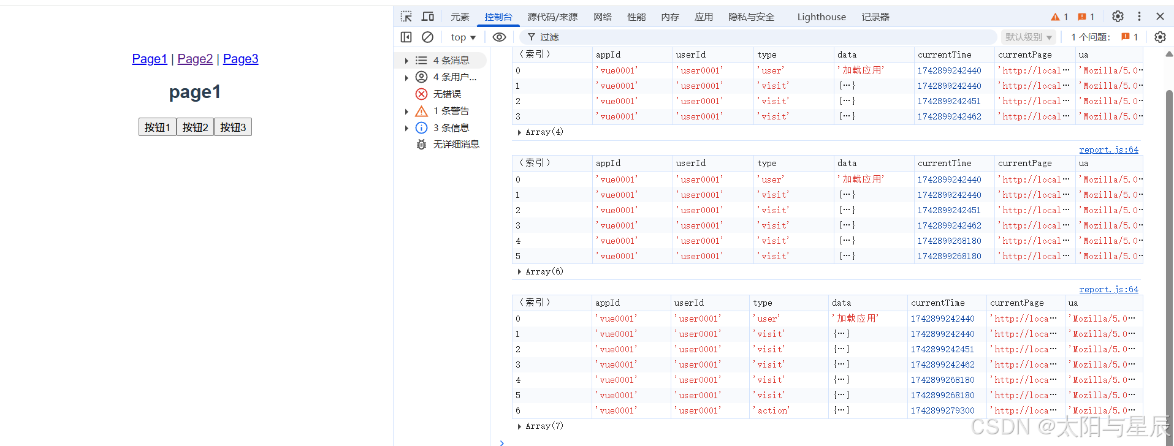Click the console prompt chevron at bottom

(501, 442)
